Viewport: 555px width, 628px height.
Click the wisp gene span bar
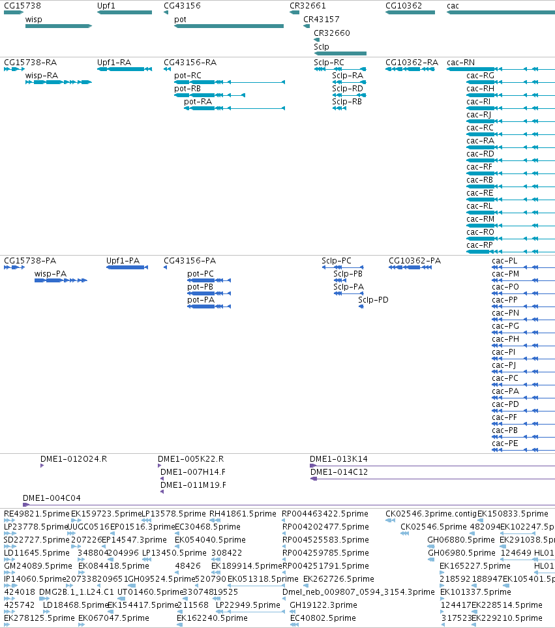tap(59, 26)
